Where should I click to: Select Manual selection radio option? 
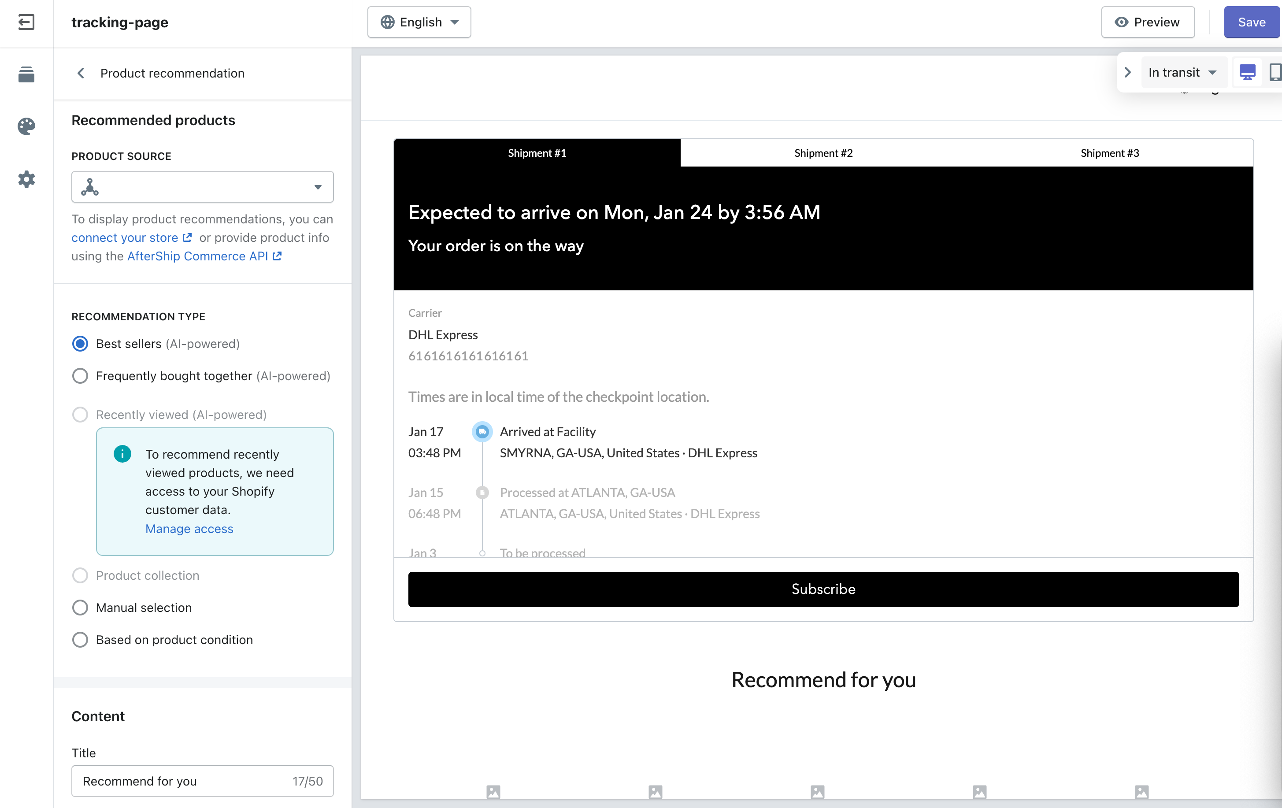click(x=80, y=608)
